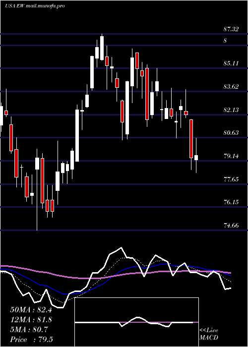Click the Price : 79.5 readout
This screenshot has width=248, height=347.
(x=31, y=340)
